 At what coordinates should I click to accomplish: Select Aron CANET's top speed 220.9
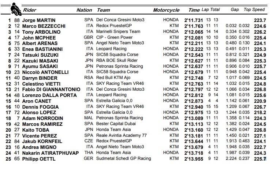pos(260,101)
